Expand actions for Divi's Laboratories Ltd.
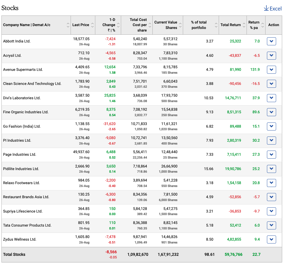The image size is (283, 263). click(x=271, y=98)
